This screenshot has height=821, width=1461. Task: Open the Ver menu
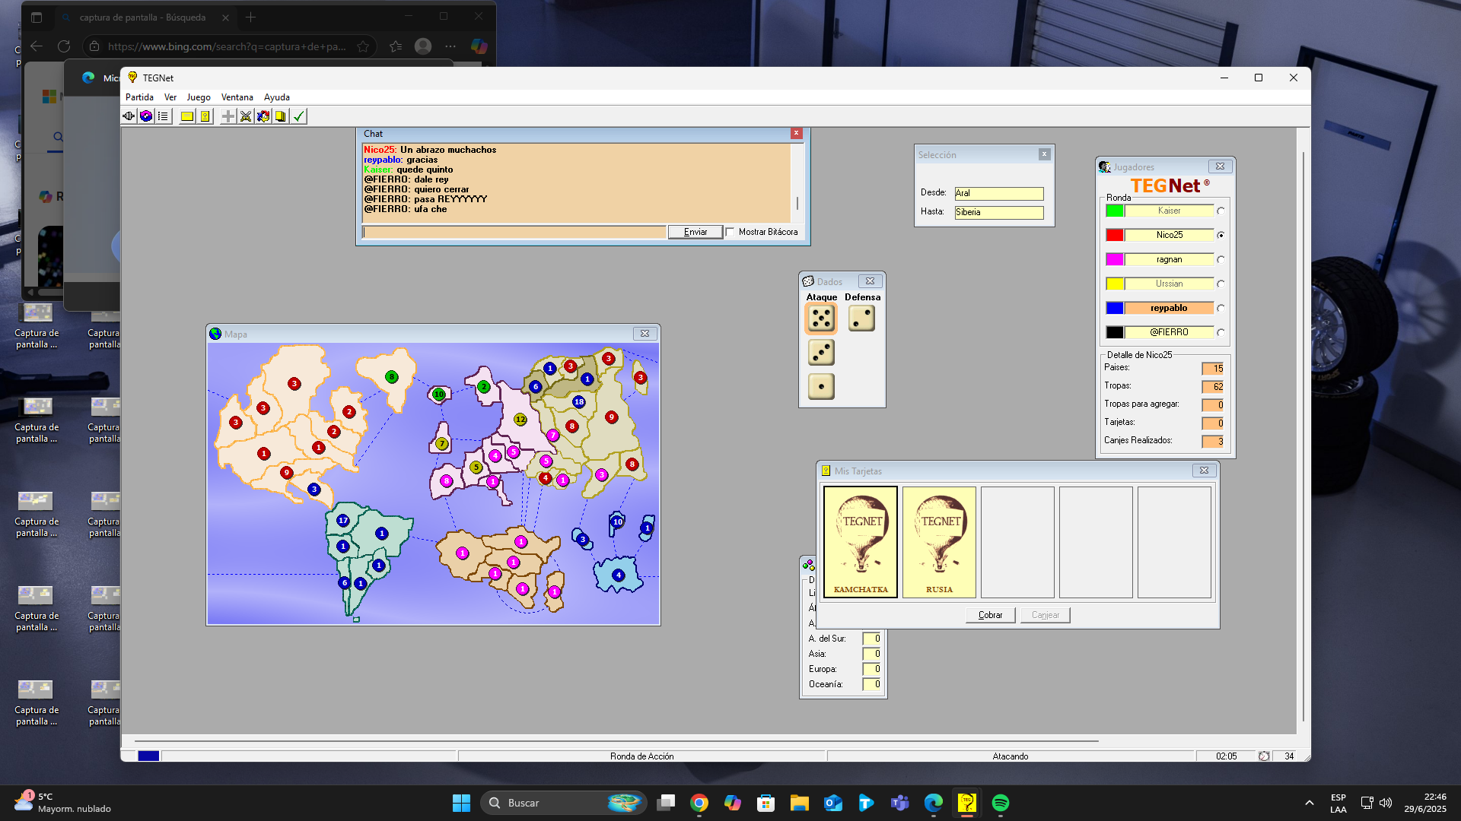(170, 97)
